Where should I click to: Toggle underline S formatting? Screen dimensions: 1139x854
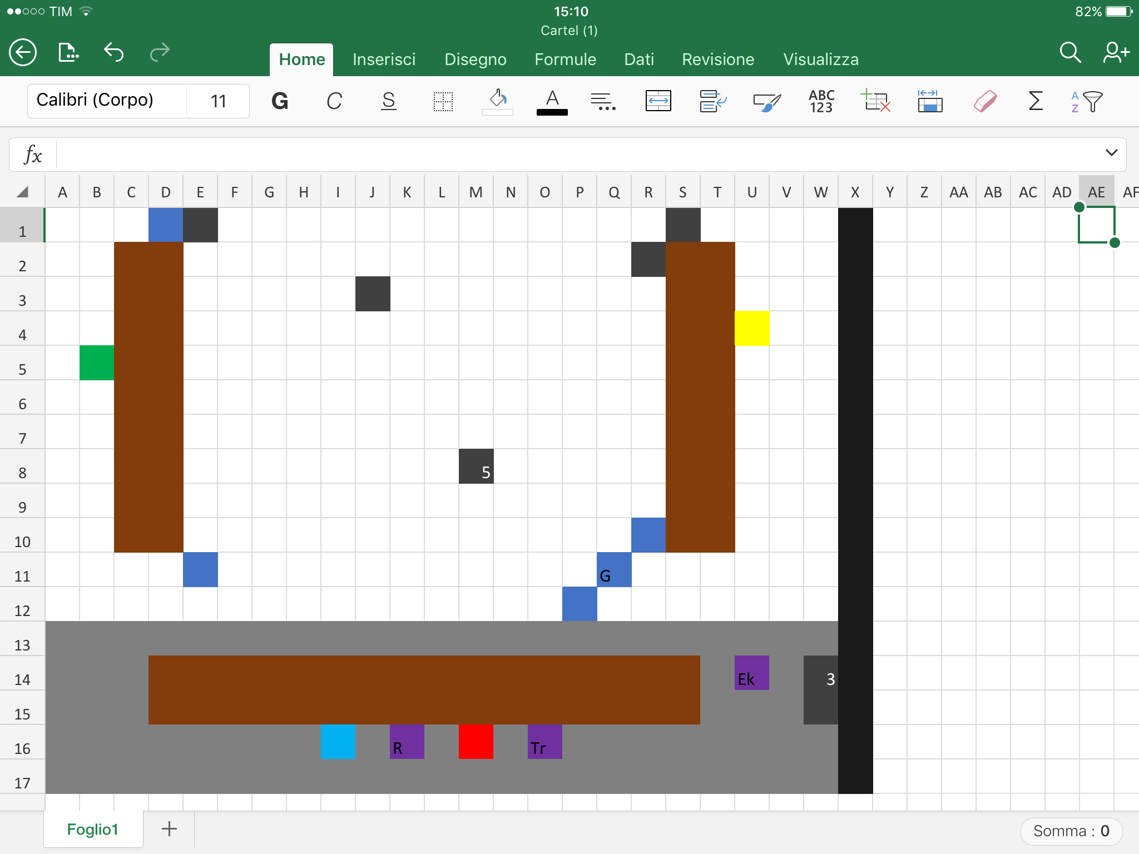[389, 101]
